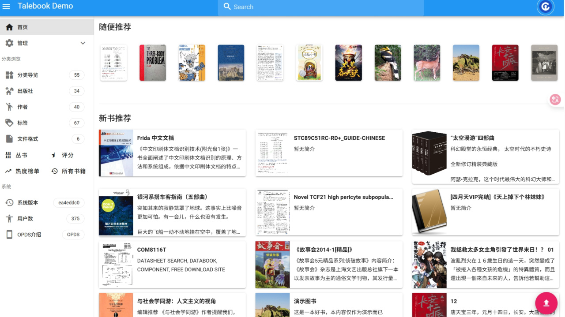Viewport: 565px width, 317px height.
Task: Open the “太空漫游”四部曲 book
Action: point(486,157)
